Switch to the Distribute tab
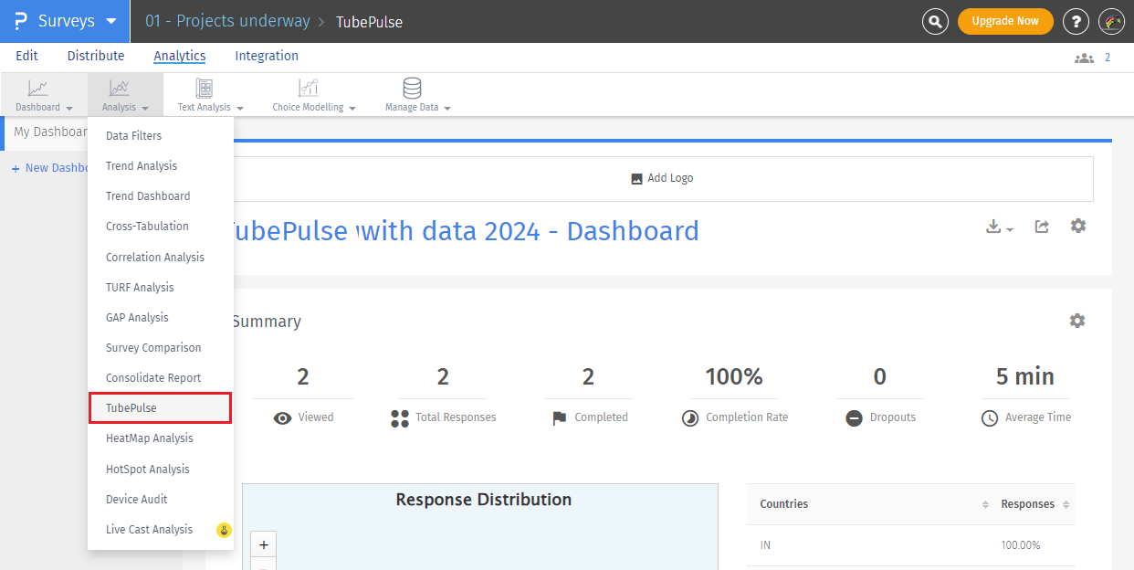 pos(96,56)
